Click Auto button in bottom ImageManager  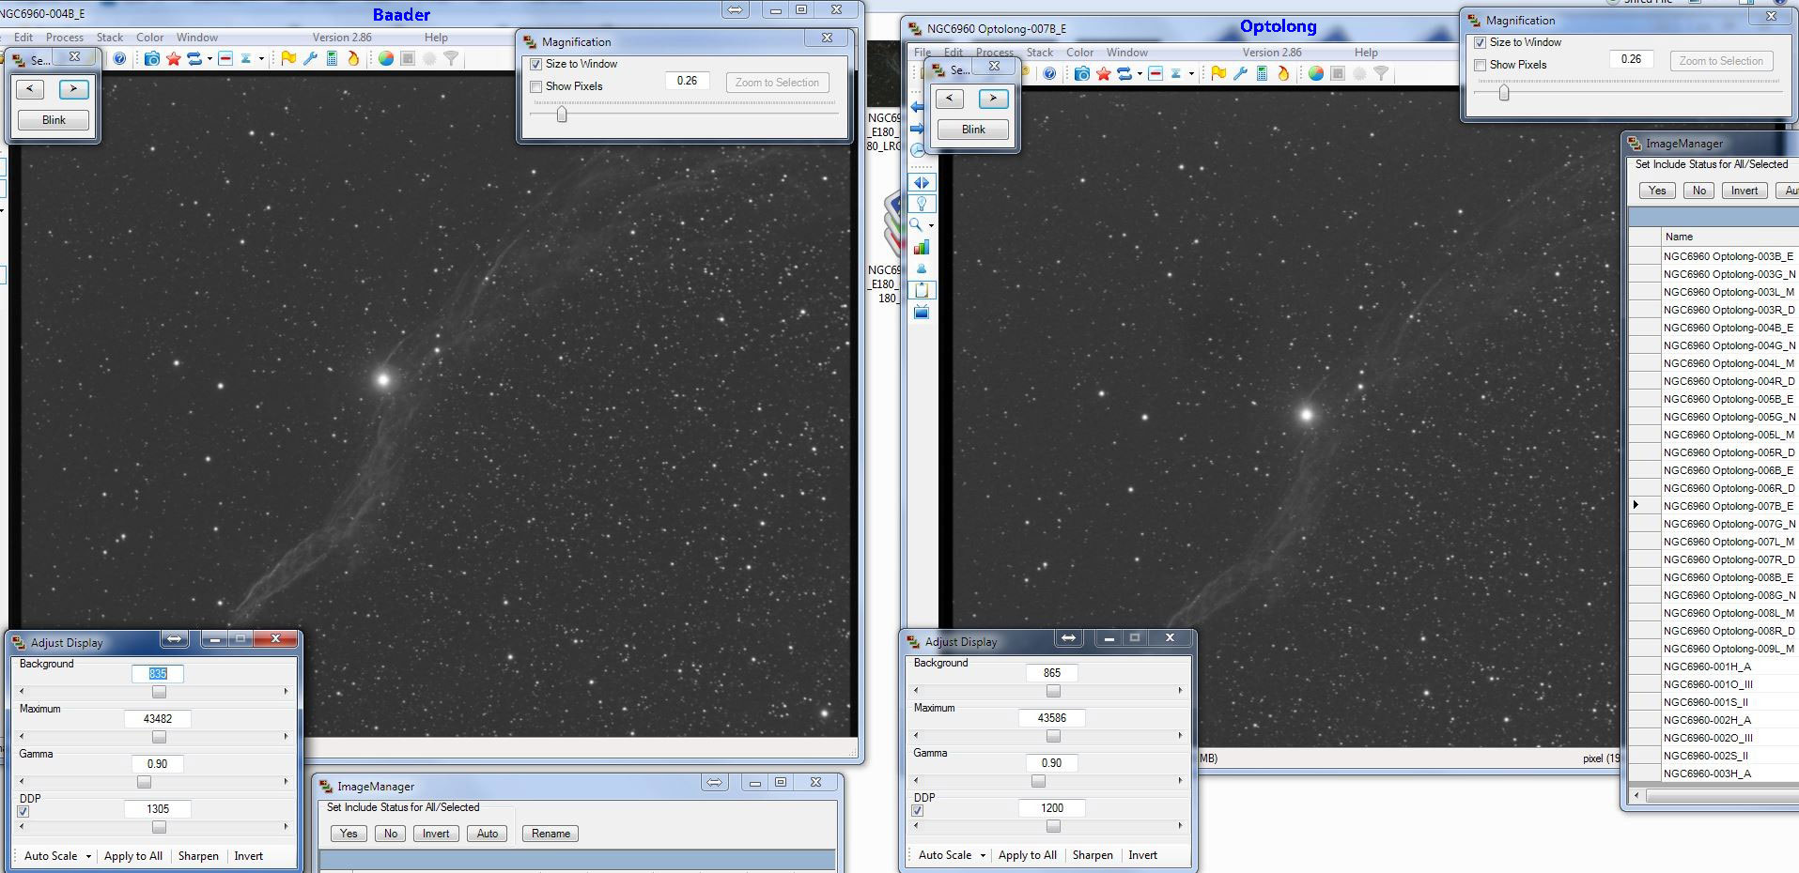488,834
